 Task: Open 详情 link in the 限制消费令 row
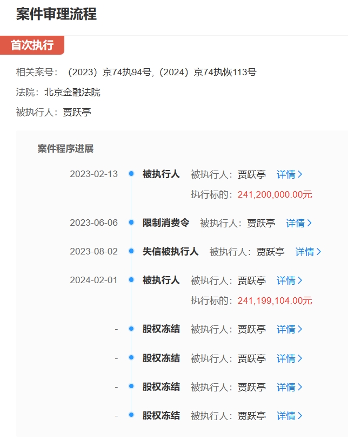click(299, 223)
